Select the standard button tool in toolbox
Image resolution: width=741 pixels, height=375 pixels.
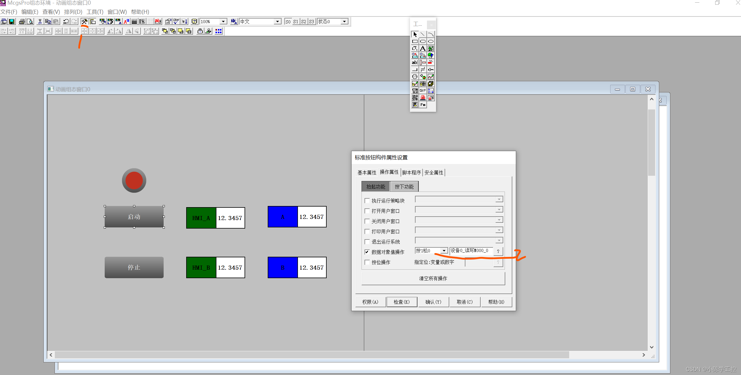coord(415,70)
